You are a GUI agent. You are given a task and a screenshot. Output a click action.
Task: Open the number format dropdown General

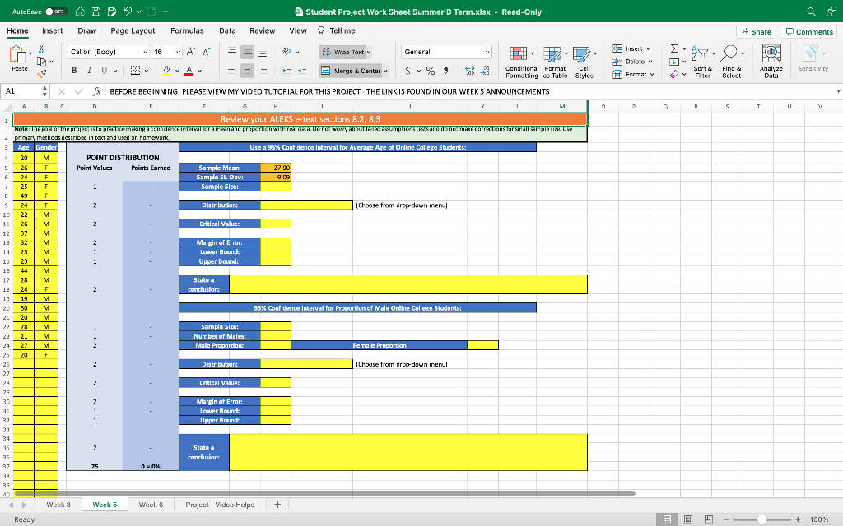447,52
